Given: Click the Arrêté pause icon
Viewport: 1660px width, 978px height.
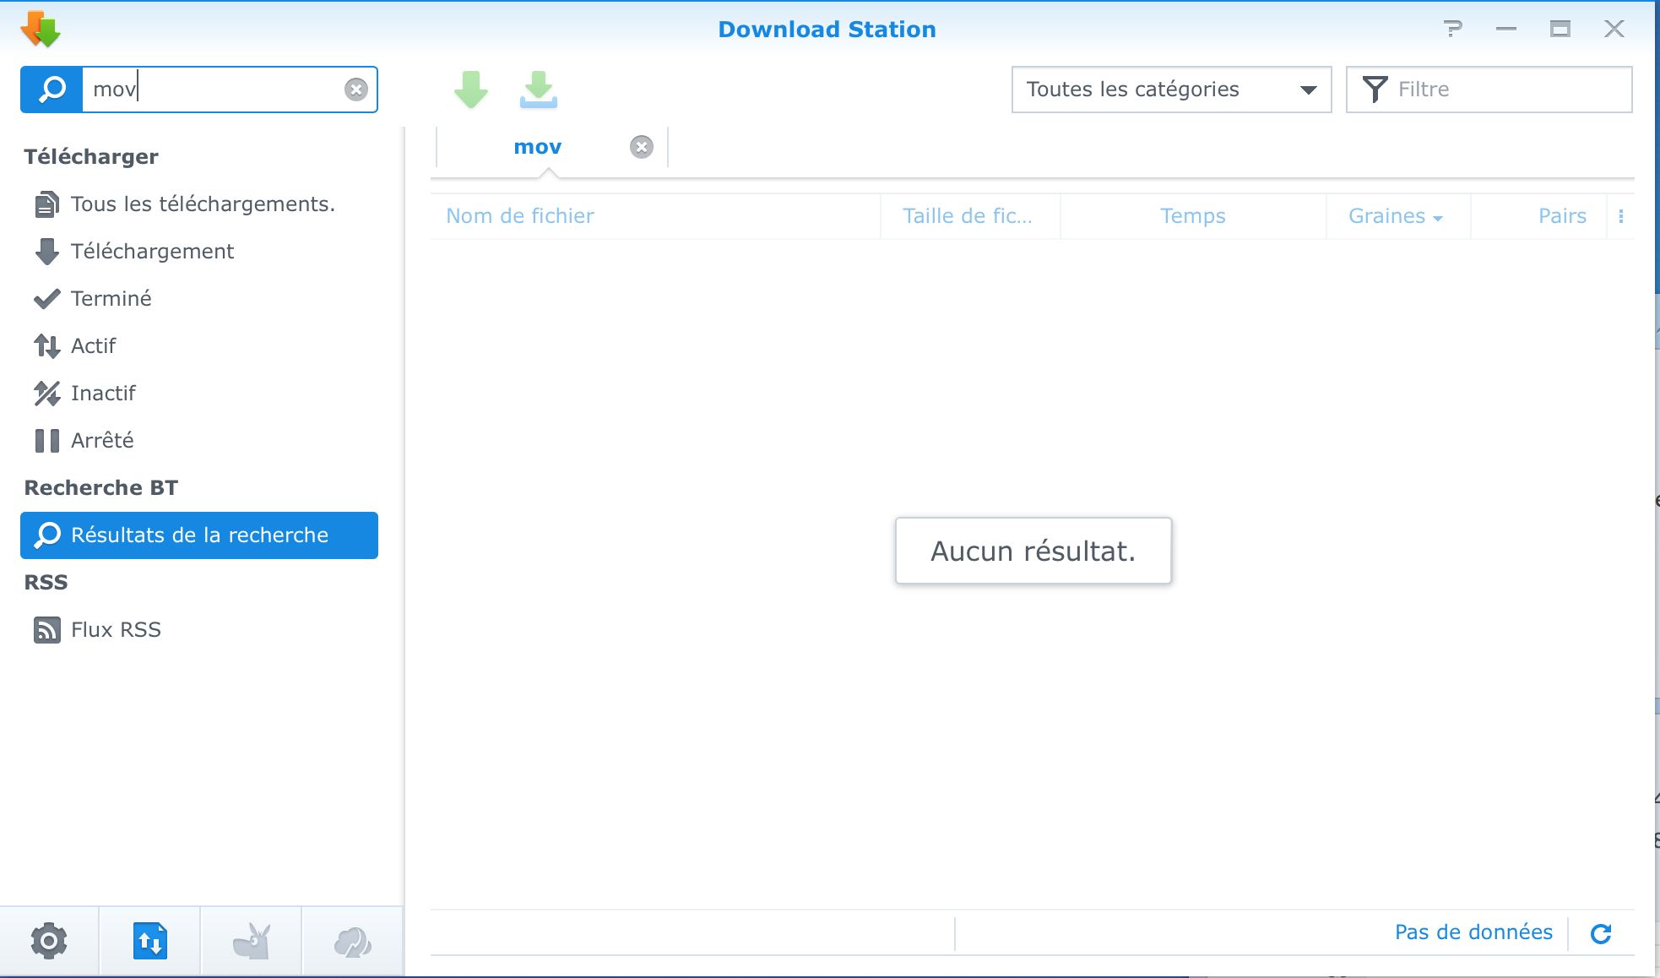Looking at the screenshot, I should tap(47, 441).
